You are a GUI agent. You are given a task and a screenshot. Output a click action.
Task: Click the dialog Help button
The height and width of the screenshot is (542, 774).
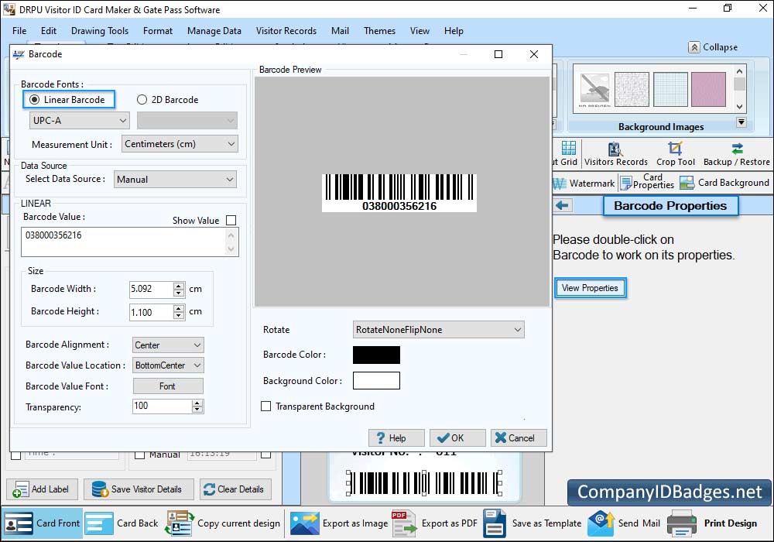(x=396, y=437)
